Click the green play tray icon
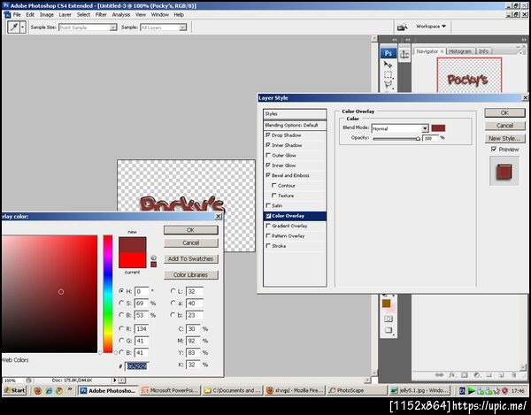Screen dimensions: 531x415 coord(472,390)
